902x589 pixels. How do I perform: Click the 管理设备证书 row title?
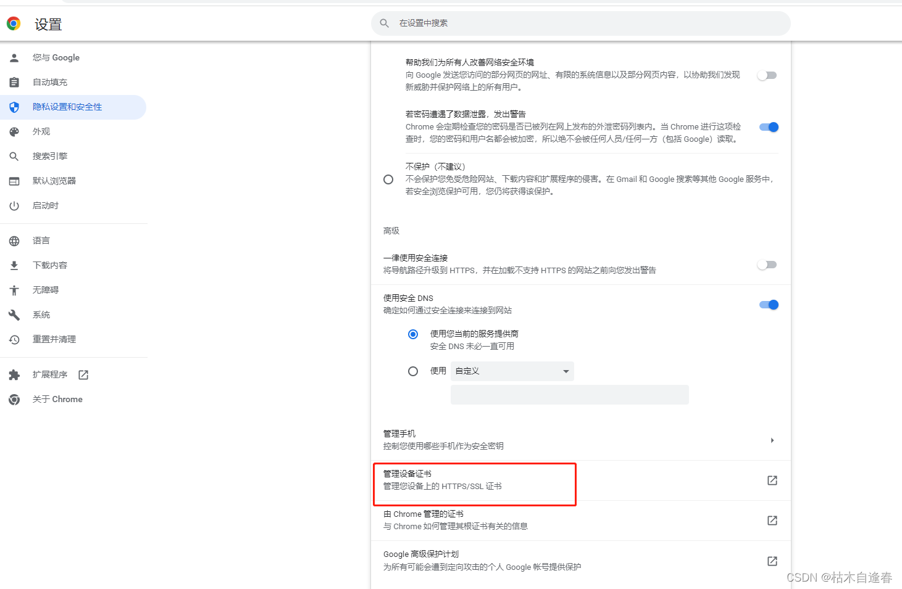pyautogui.click(x=407, y=474)
